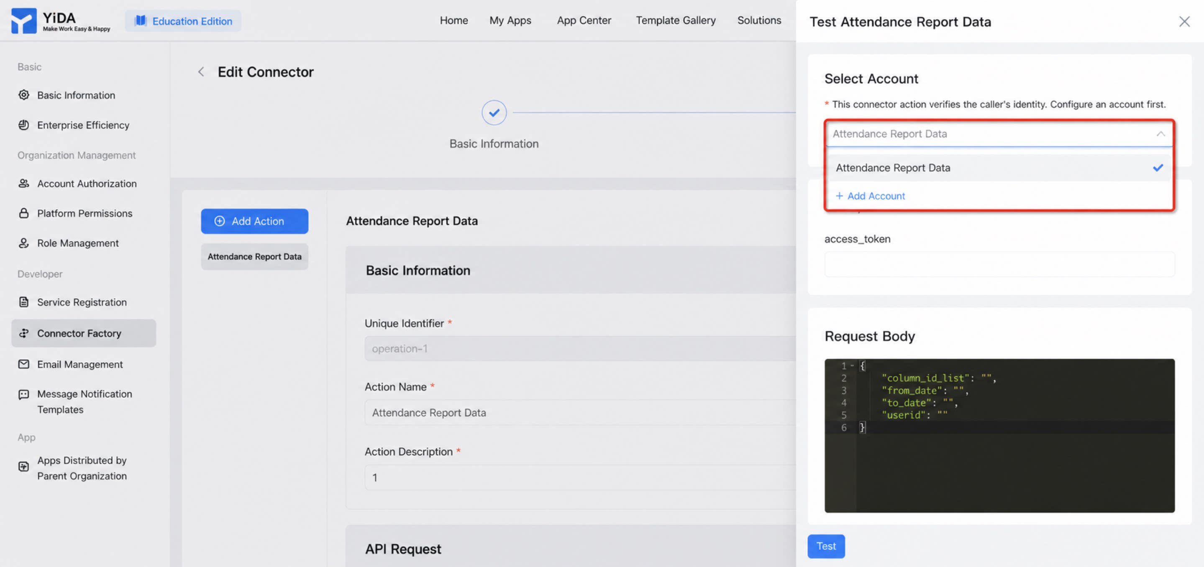Open the App Center menu item

(584, 20)
